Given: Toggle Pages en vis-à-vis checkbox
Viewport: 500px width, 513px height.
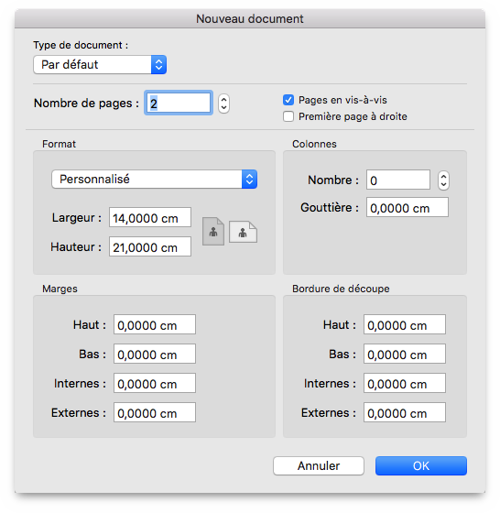Looking at the screenshot, I should 288,100.
